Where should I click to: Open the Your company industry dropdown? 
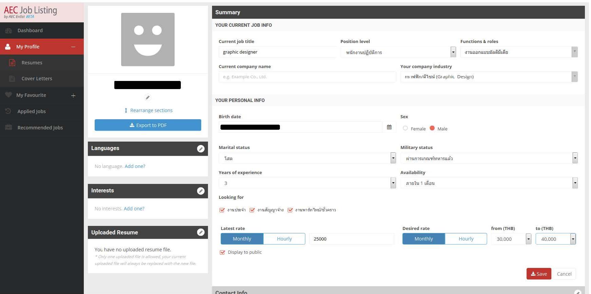[x=489, y=77]
